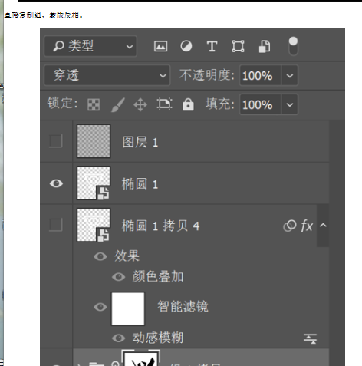Select the 图层 1 layer thumbnail
This screenshot has height=366, width=362.
coord(94,141)
